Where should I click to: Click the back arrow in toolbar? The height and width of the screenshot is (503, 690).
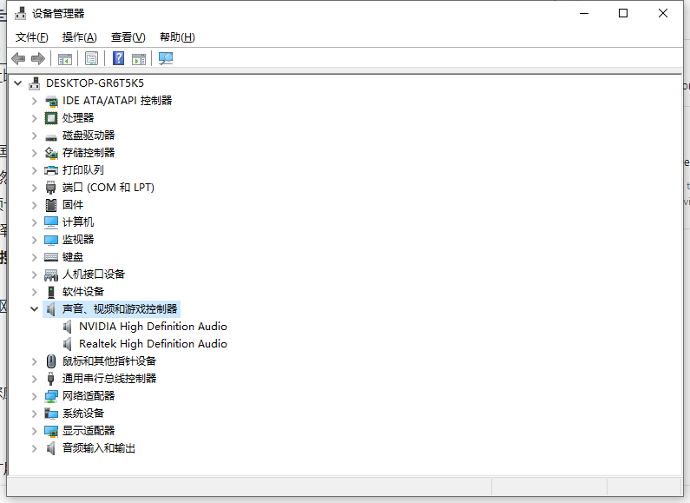click(x=18, y=58)
